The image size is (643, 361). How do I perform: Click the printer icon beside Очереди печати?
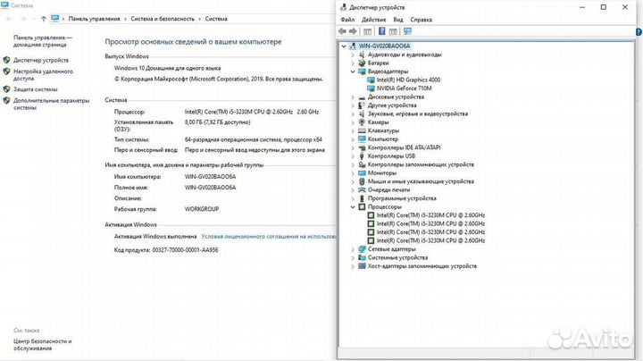click(362, 190)
